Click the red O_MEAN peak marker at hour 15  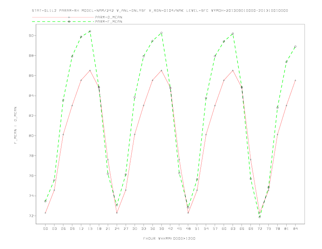coord(90,70)
